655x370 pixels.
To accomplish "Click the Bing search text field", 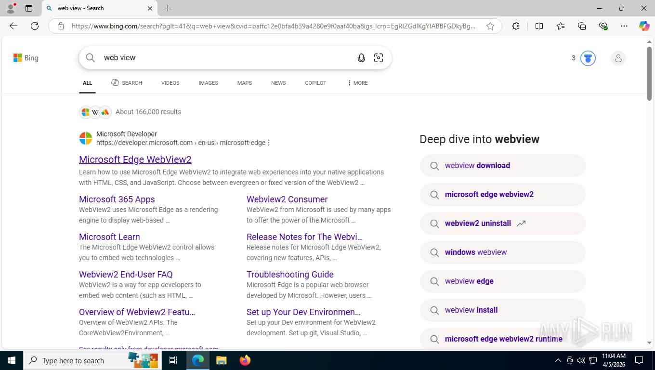I will (x=226, y=58).
